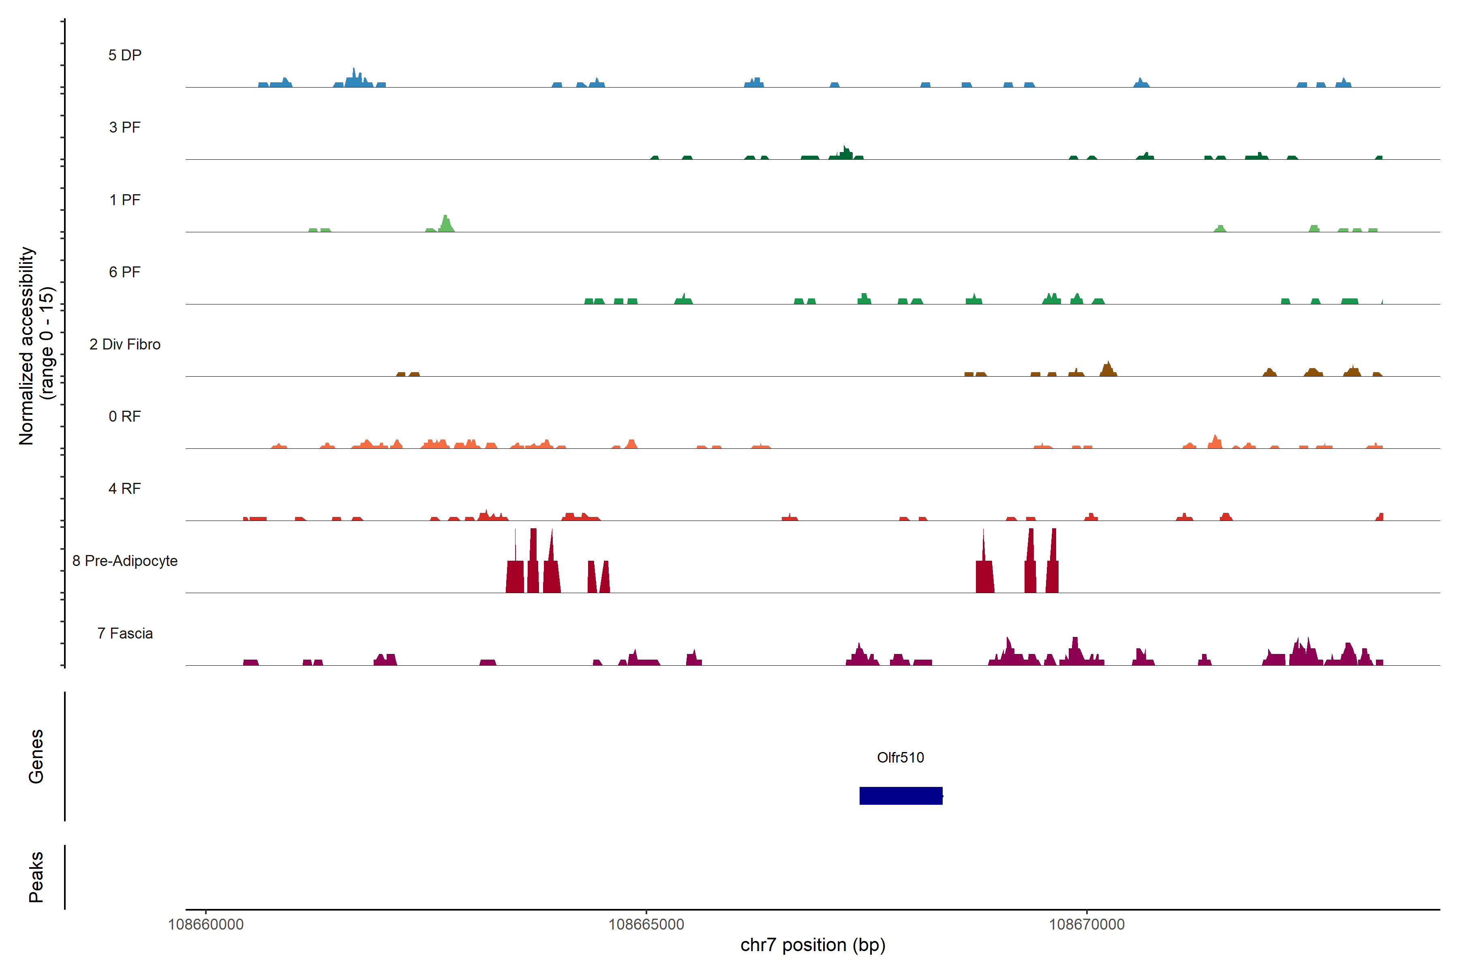Click the 108660000 axis tick label
The height and width of the screenshot is (973, 1459).
point(206,924)
